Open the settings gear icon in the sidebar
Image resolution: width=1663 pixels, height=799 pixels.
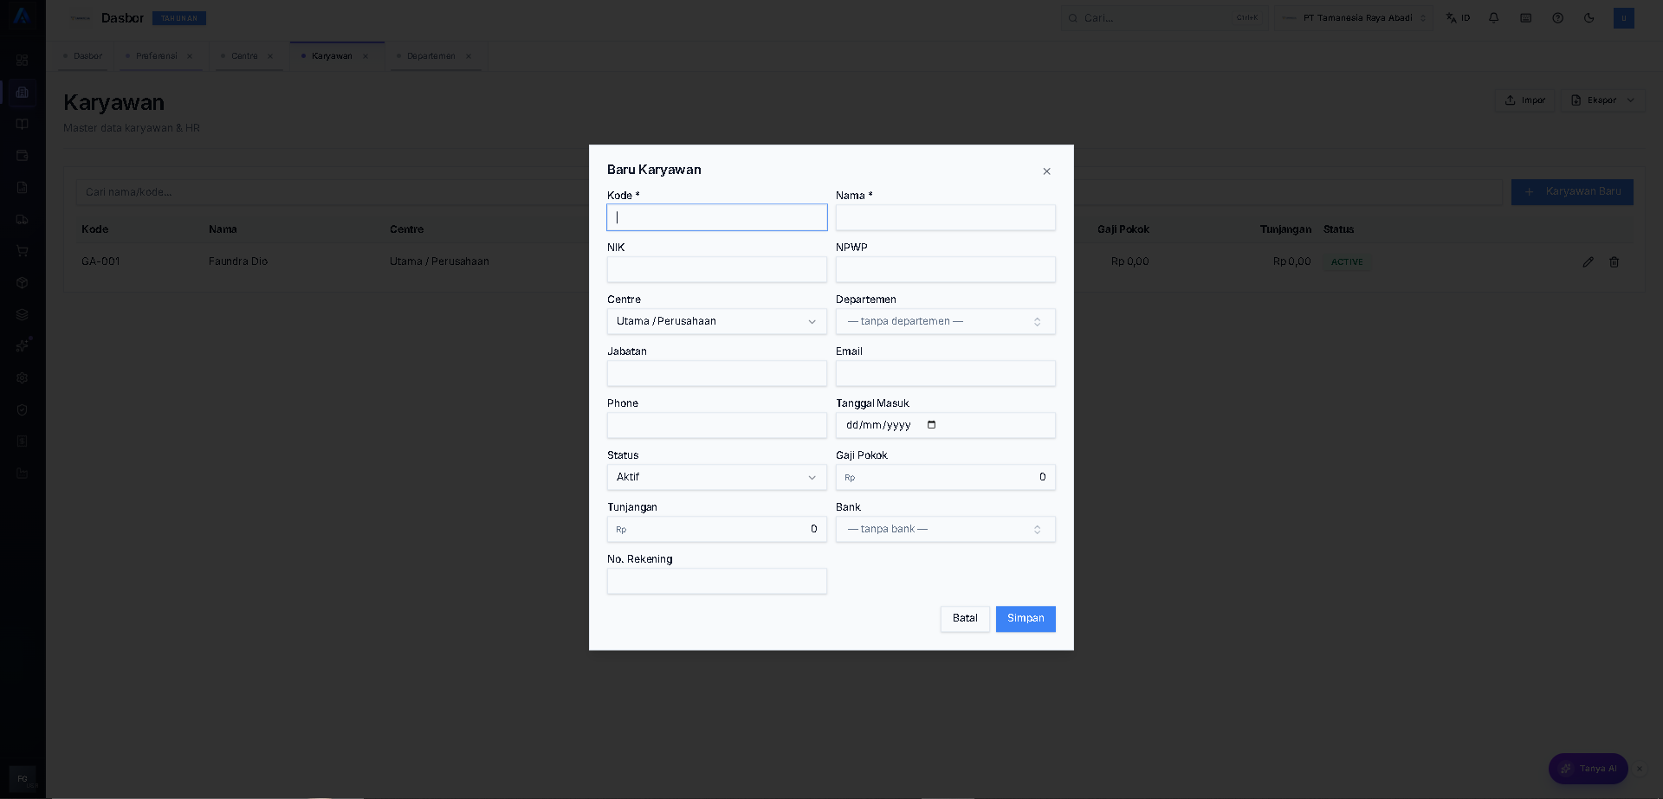23,378
